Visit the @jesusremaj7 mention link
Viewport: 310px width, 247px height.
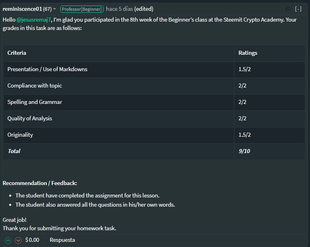pos(34,20)
